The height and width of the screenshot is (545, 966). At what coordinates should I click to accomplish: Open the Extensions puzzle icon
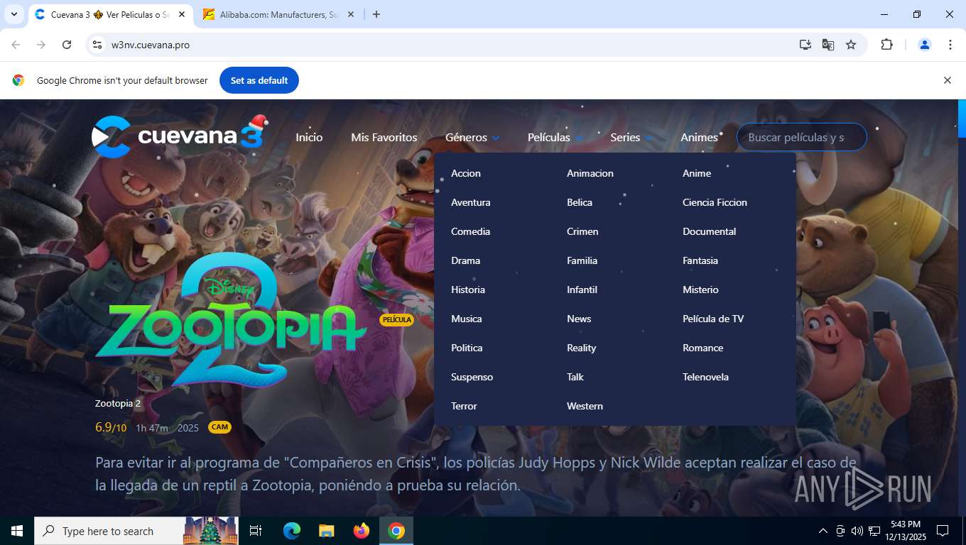[x=886, y=45]
